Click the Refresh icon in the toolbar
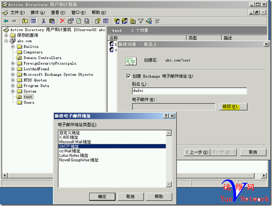Viewport: 272px width, 206px height. (x=79, y=21)
